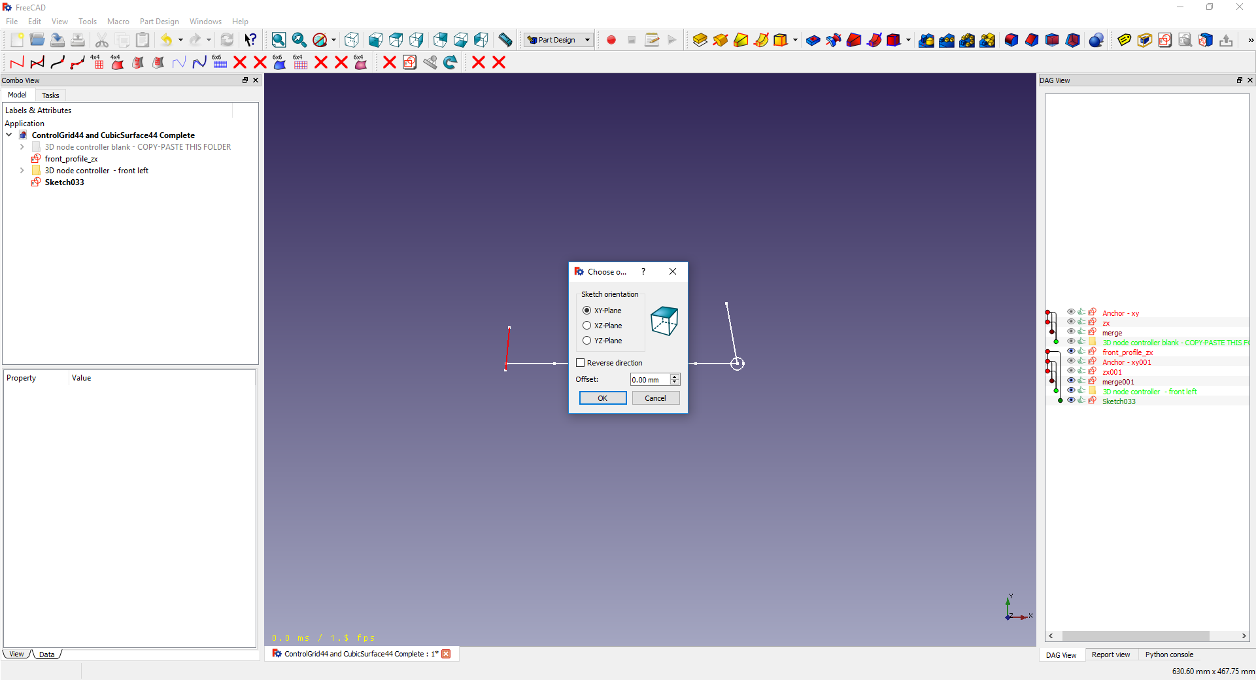Open the Part Design workbench dropdown
Viewport: 1256px width, 680px height.
559,40
